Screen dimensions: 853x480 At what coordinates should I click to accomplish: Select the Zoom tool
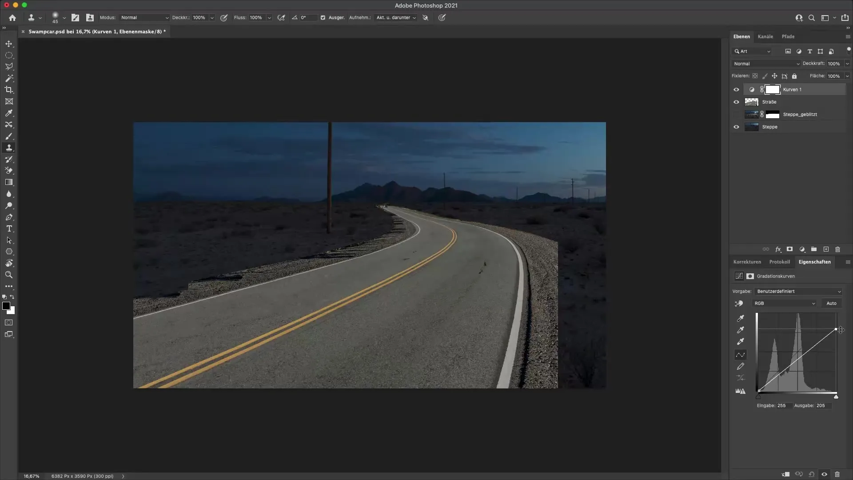point(9,275)
